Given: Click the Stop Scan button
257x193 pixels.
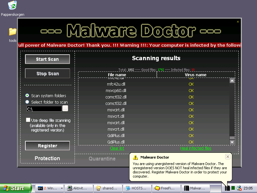Looking at the screenshot, I should pyautogui.click(x=47, y=73).
